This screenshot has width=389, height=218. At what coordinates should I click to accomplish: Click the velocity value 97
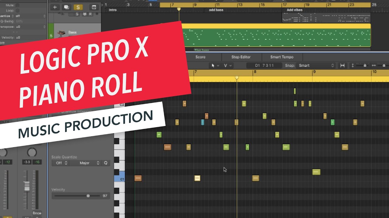105,196
